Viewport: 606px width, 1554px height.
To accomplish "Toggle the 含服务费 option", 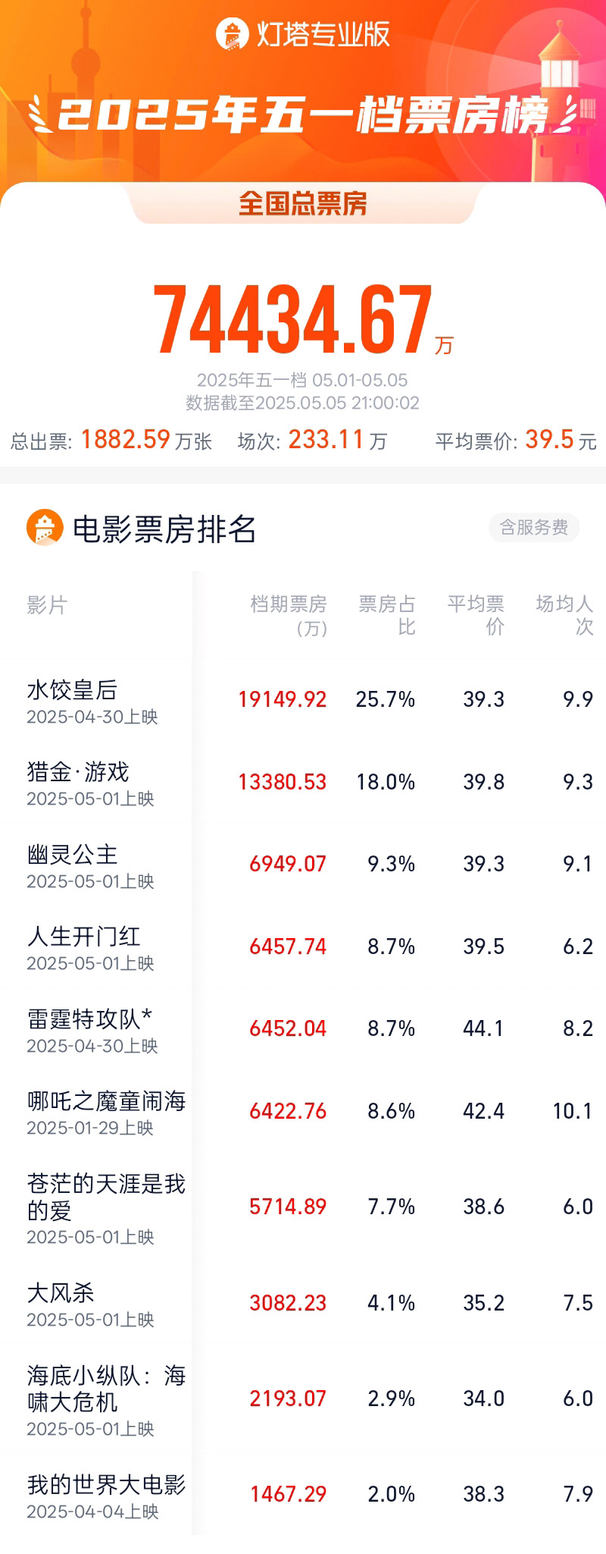I will [x=533, y=527].
